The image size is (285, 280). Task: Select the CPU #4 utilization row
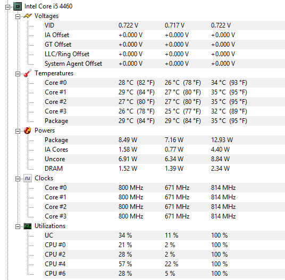coord(164,264)
